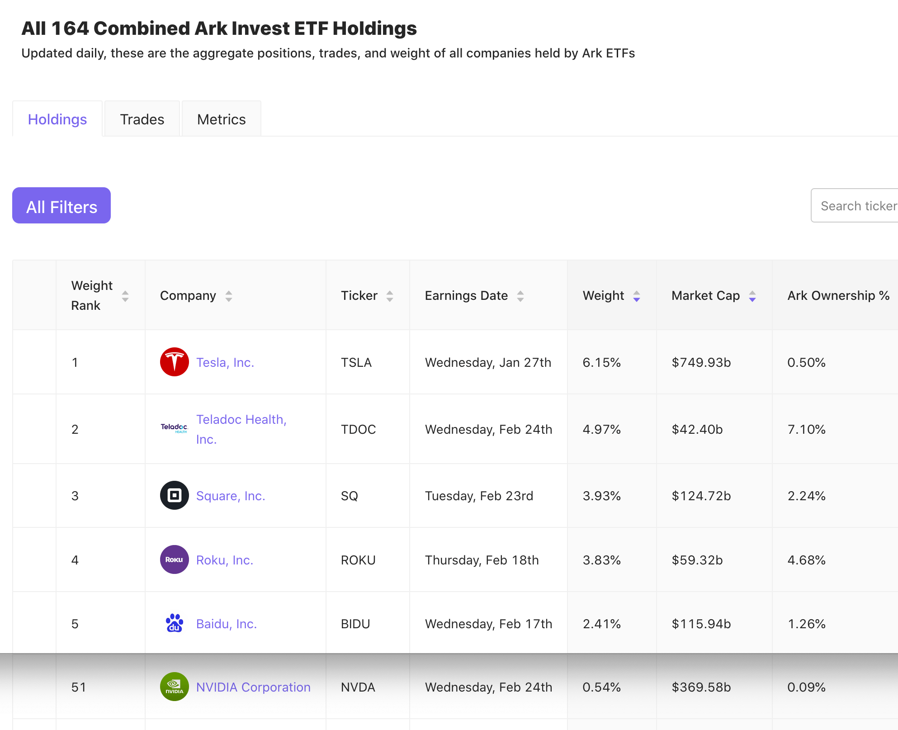Click the NVIDIA logo icon

(x=174, y=687)
